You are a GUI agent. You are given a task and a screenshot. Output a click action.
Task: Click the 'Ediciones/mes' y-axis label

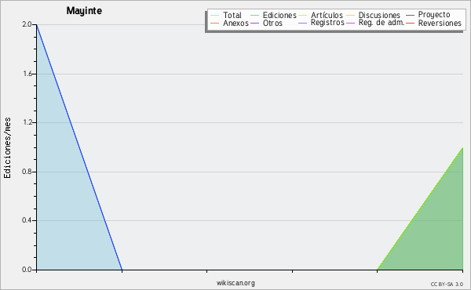click(7, 148)
